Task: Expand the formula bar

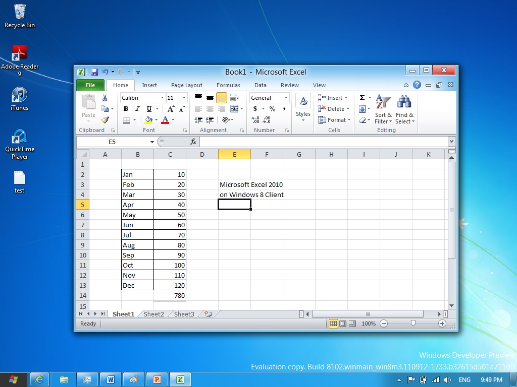Action: [x=451, y=142]
